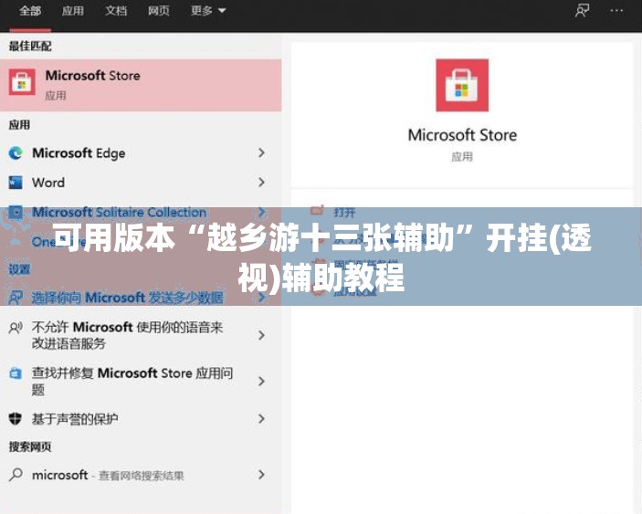Image resolution: width=642 pixels, height=514 pixels.
Task: Click the Microsoft Edge app icon
Action: click(16, 153)
